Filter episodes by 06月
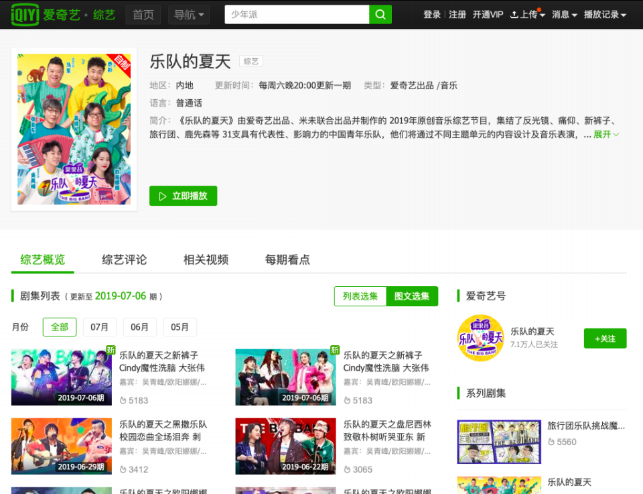 click(x=140, y=327)
